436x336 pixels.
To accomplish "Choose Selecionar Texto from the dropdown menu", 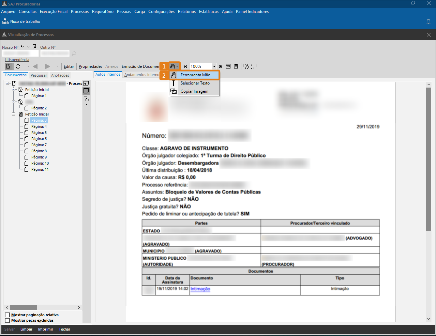I will pos(195,83).
